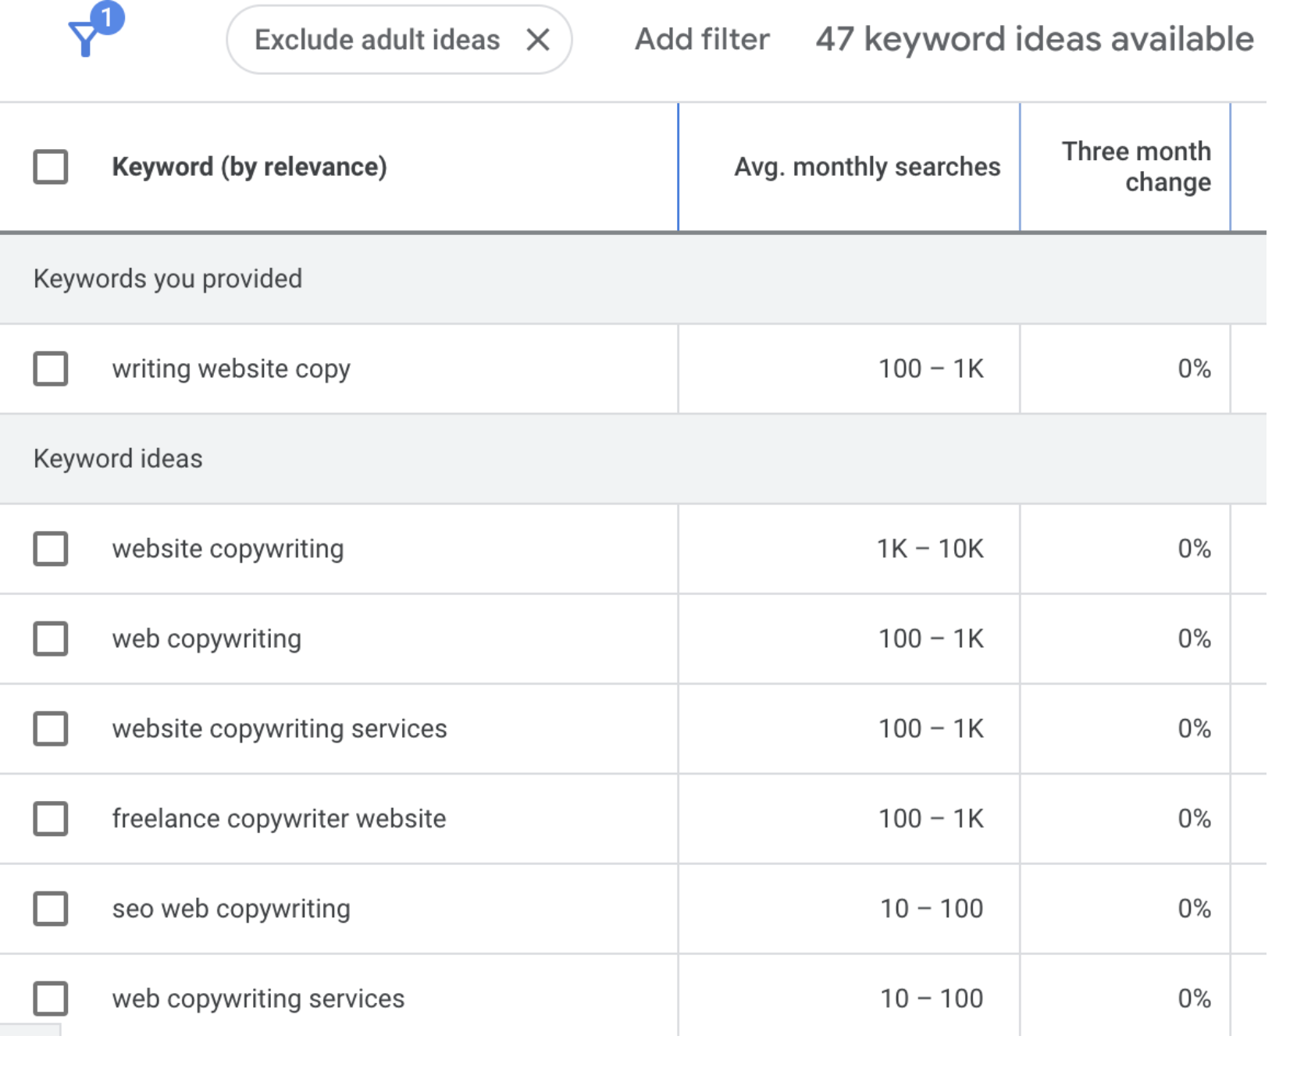Sort by Three month change header
The height and width of the screenshot is (1068, 1304).
(1136, 166)
